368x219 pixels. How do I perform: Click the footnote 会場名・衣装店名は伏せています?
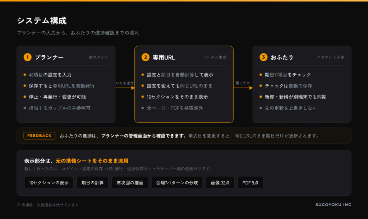click(x=48, y=205)
